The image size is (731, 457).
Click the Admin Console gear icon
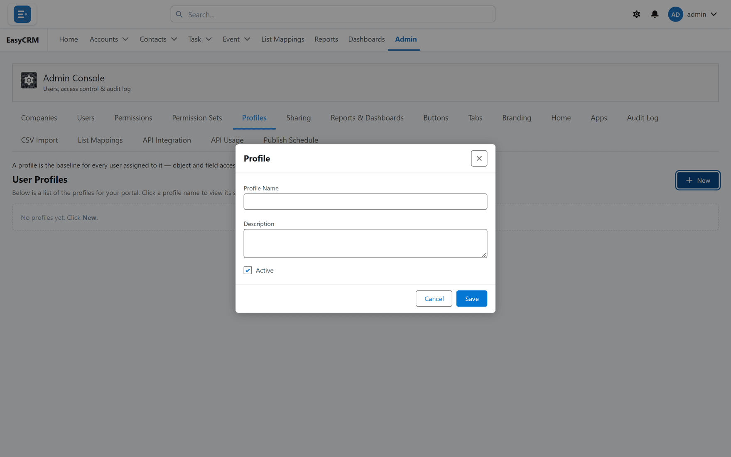pos(29,80)
